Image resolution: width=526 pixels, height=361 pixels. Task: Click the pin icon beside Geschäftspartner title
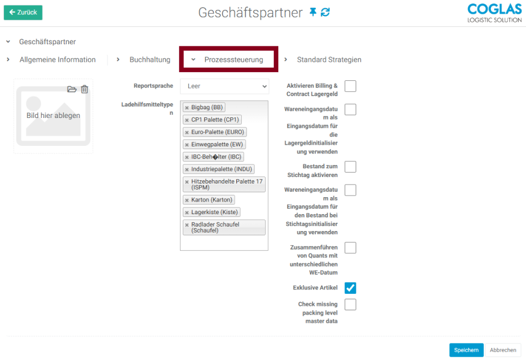(313, 12)
